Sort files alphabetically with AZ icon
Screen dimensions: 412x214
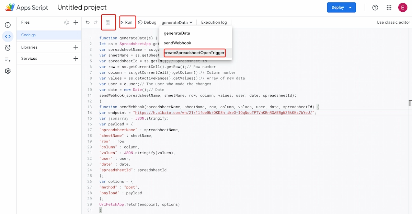[x=66, y=22]
